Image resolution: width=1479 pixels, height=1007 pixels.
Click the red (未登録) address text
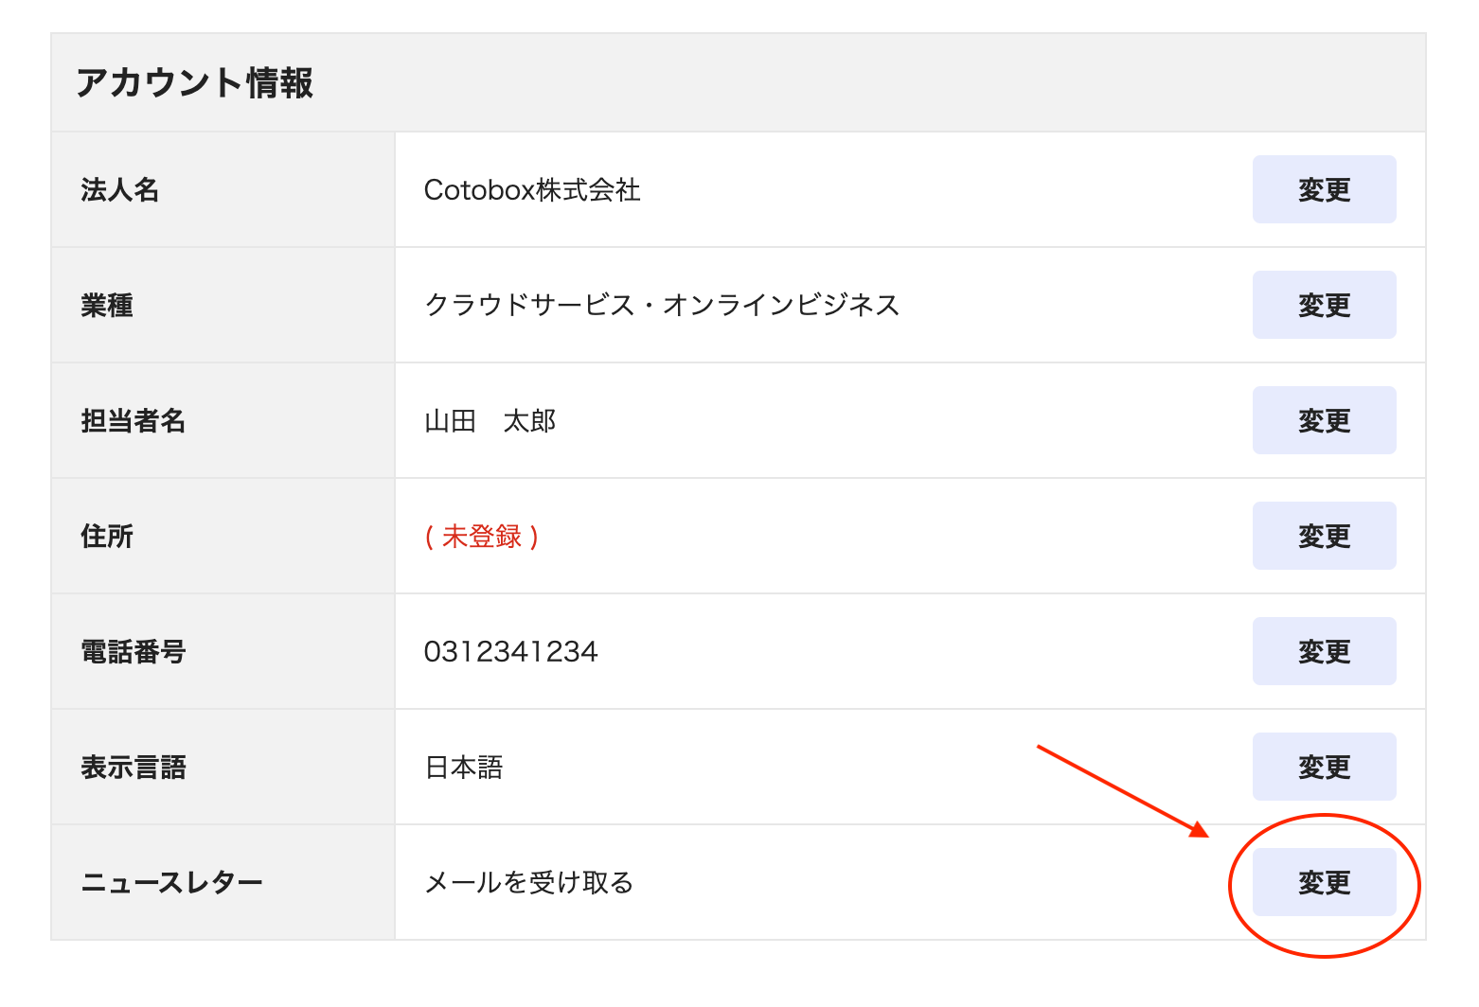pyautogui.click(x=481, y=537)
